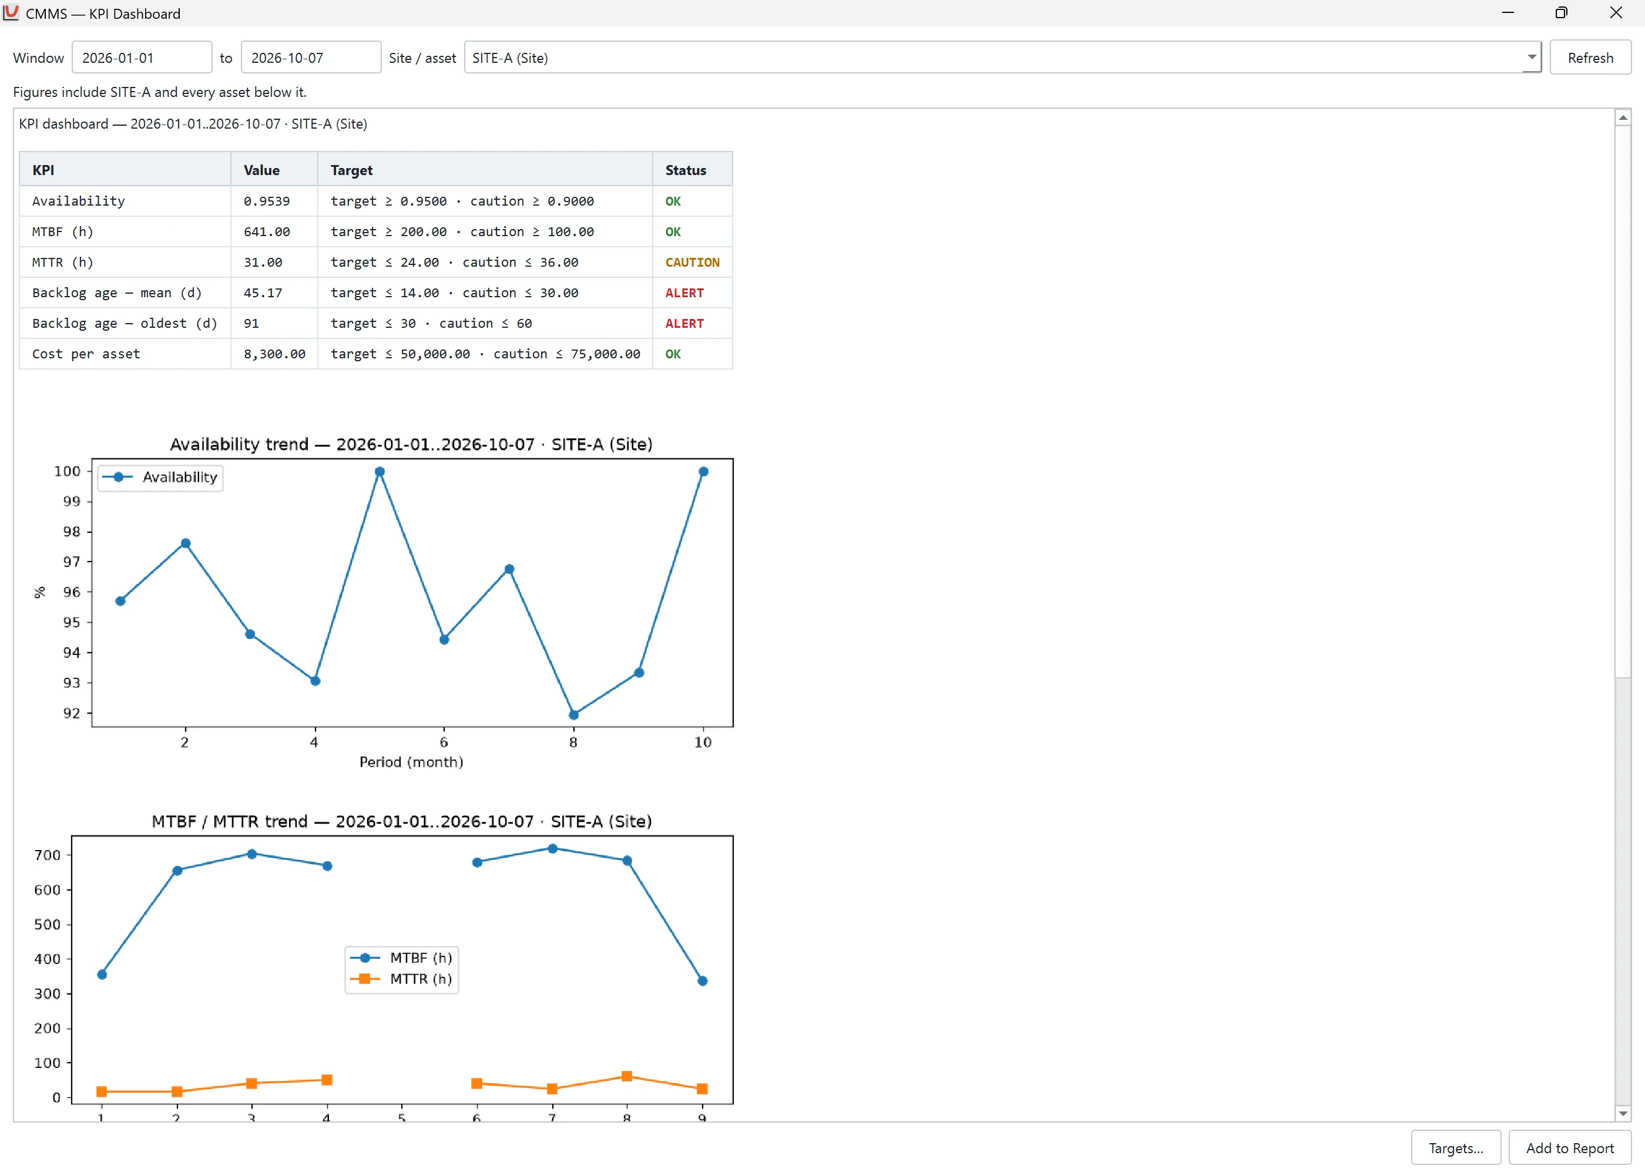Viewport: 1645px width, 1169px height.
Task: Click the MTBF value 641.00
Action: [x=266, y=232]
